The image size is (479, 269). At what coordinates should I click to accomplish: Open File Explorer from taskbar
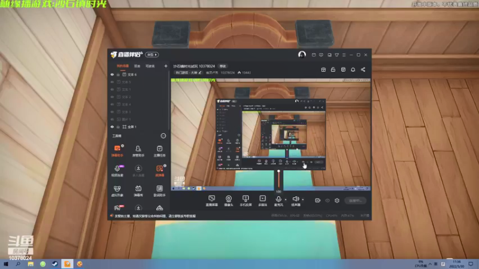click(x=31, y=264)
